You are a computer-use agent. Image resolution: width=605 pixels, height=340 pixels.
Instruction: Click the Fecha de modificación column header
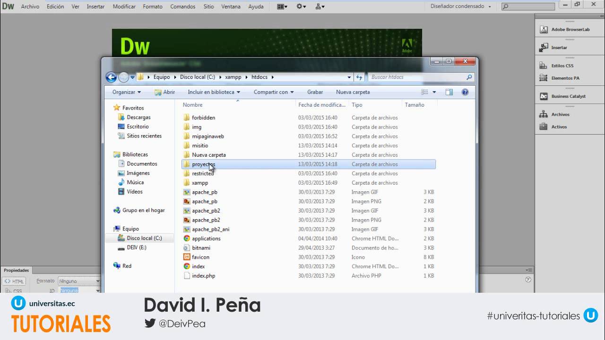(x=322, y=105)
